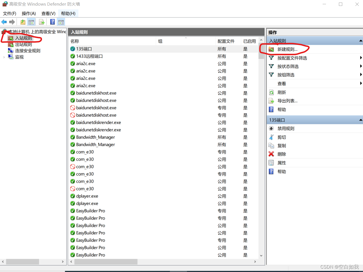Click the rules list vertical scrollbar up arrow

tap(261, 40)
